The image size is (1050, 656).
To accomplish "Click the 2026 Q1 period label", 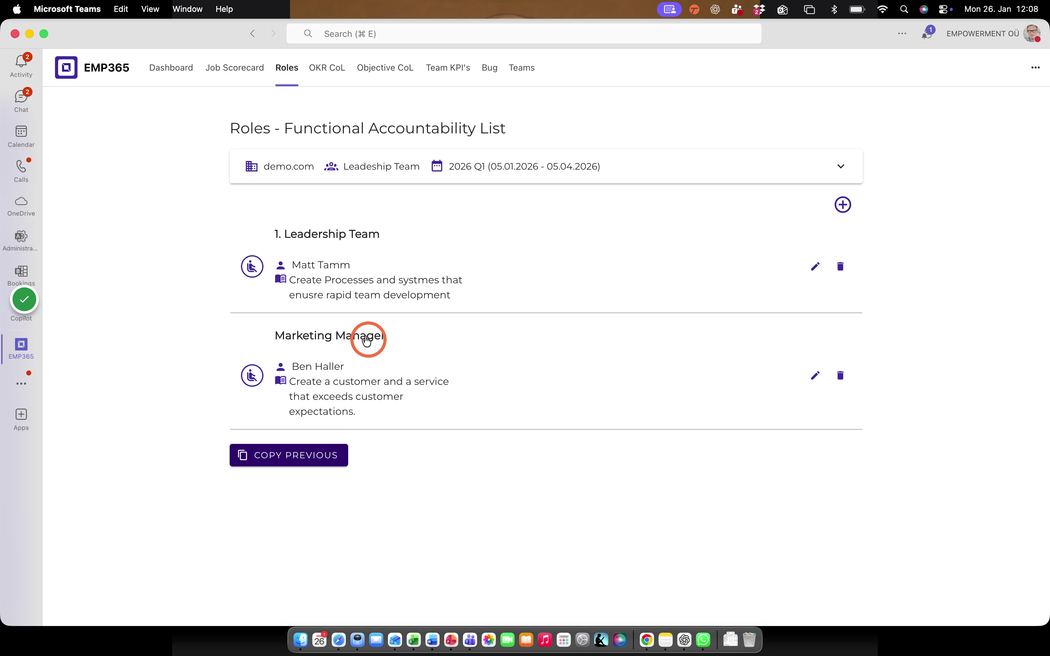I will tap(524, 166).
